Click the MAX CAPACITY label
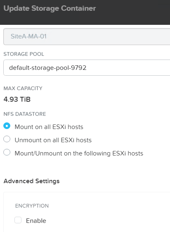Screen dimensions: 170x232 pyautogui.click(x=23, y=88)
